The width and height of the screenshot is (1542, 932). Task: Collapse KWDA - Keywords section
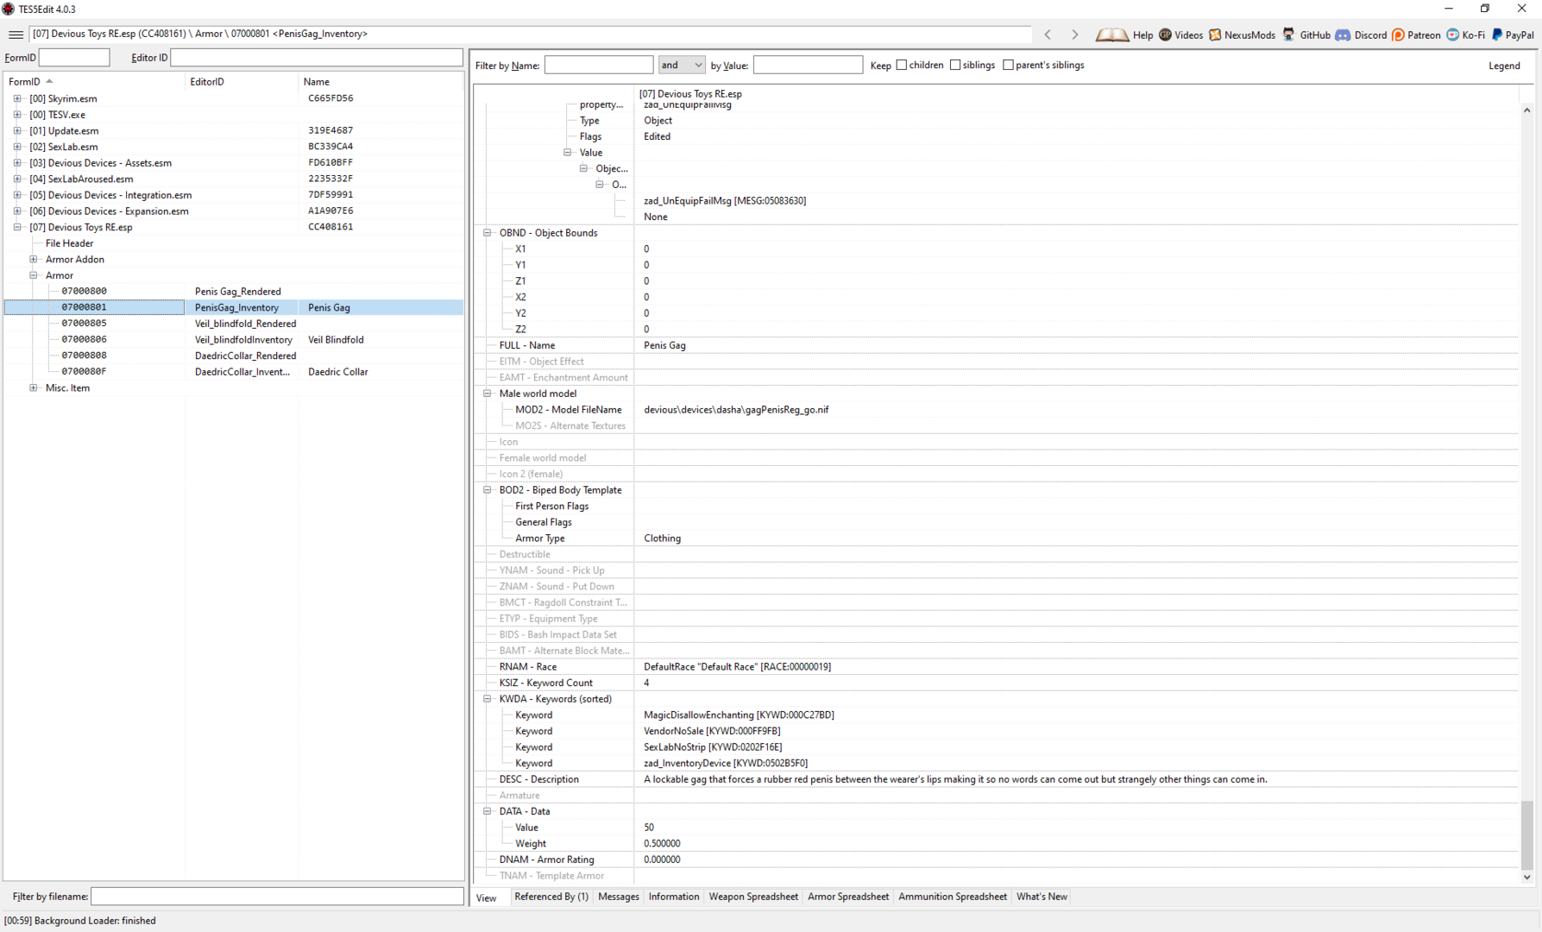[x=488, y=698]
